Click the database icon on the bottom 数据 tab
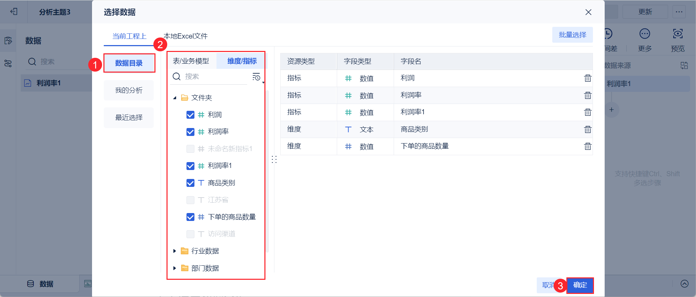The image size is (696, 297). pyautogui.click(x=31, y=284)
